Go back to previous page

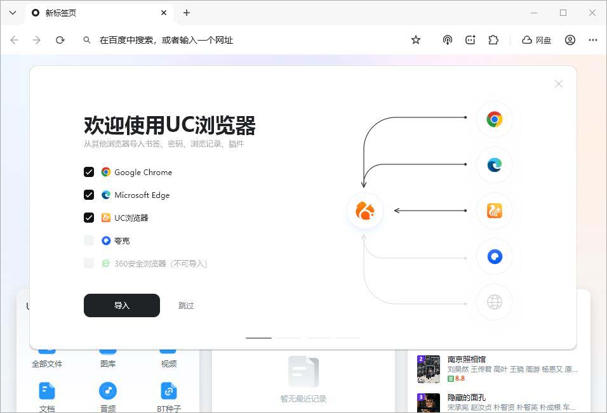(15, 40)
